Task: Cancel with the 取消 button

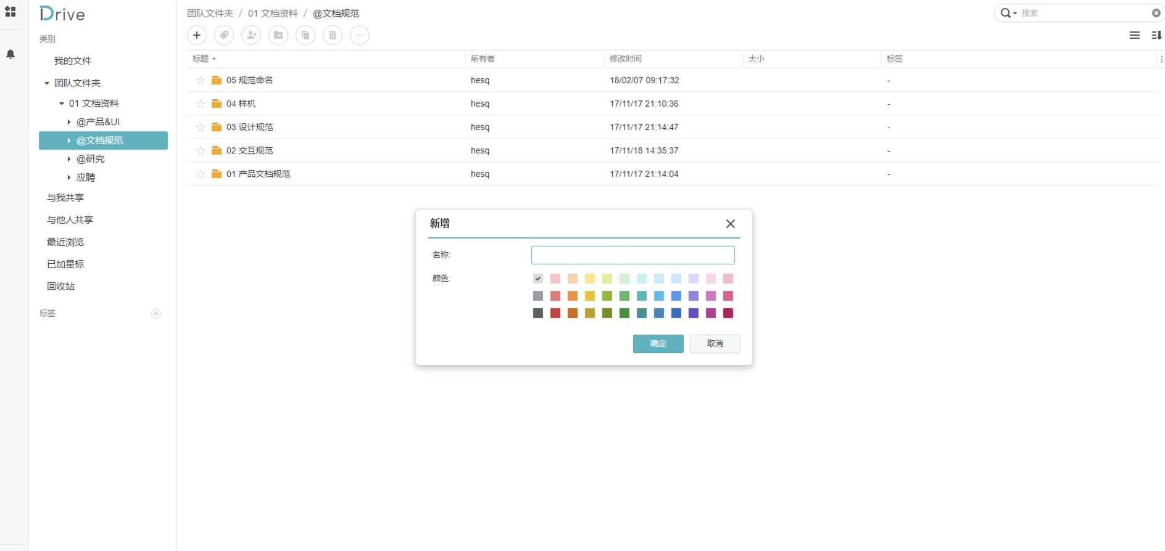Action: [715, 344]
